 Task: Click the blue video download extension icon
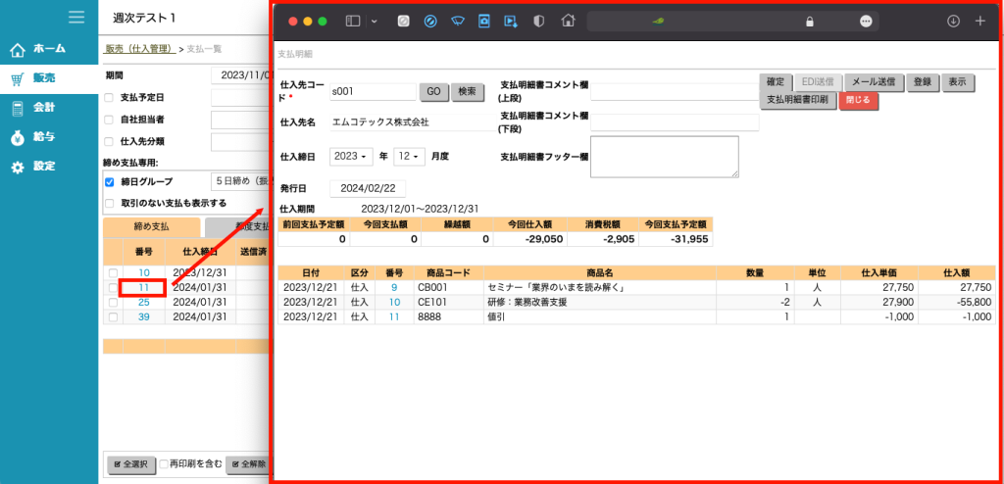511,22
